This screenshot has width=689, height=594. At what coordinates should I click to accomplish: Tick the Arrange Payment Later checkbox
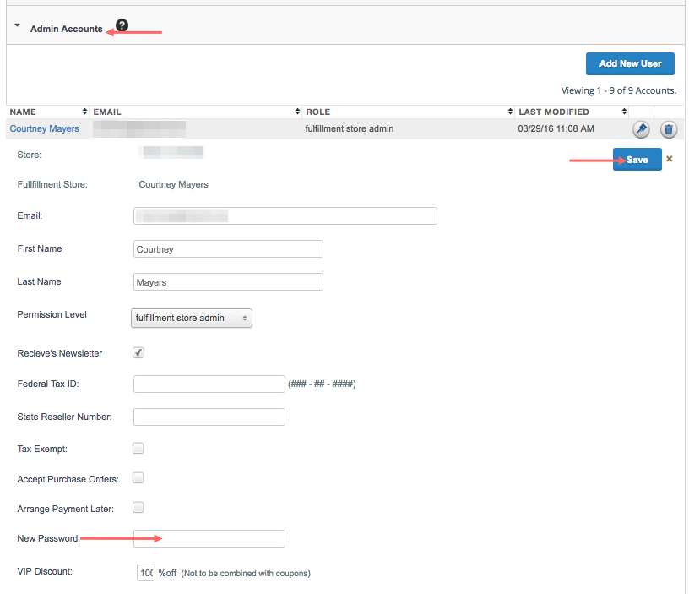[138, 507]
